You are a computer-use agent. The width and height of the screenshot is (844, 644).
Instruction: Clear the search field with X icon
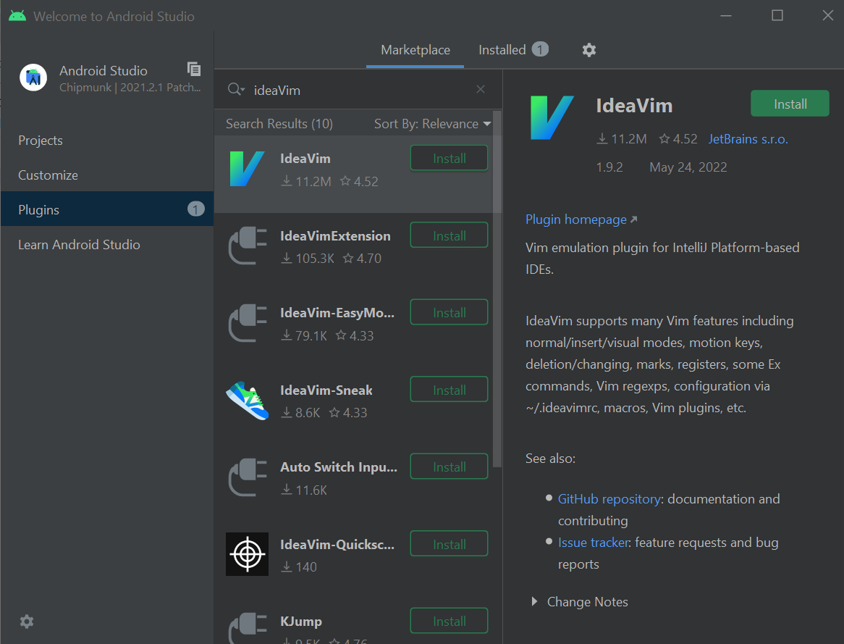481,89
